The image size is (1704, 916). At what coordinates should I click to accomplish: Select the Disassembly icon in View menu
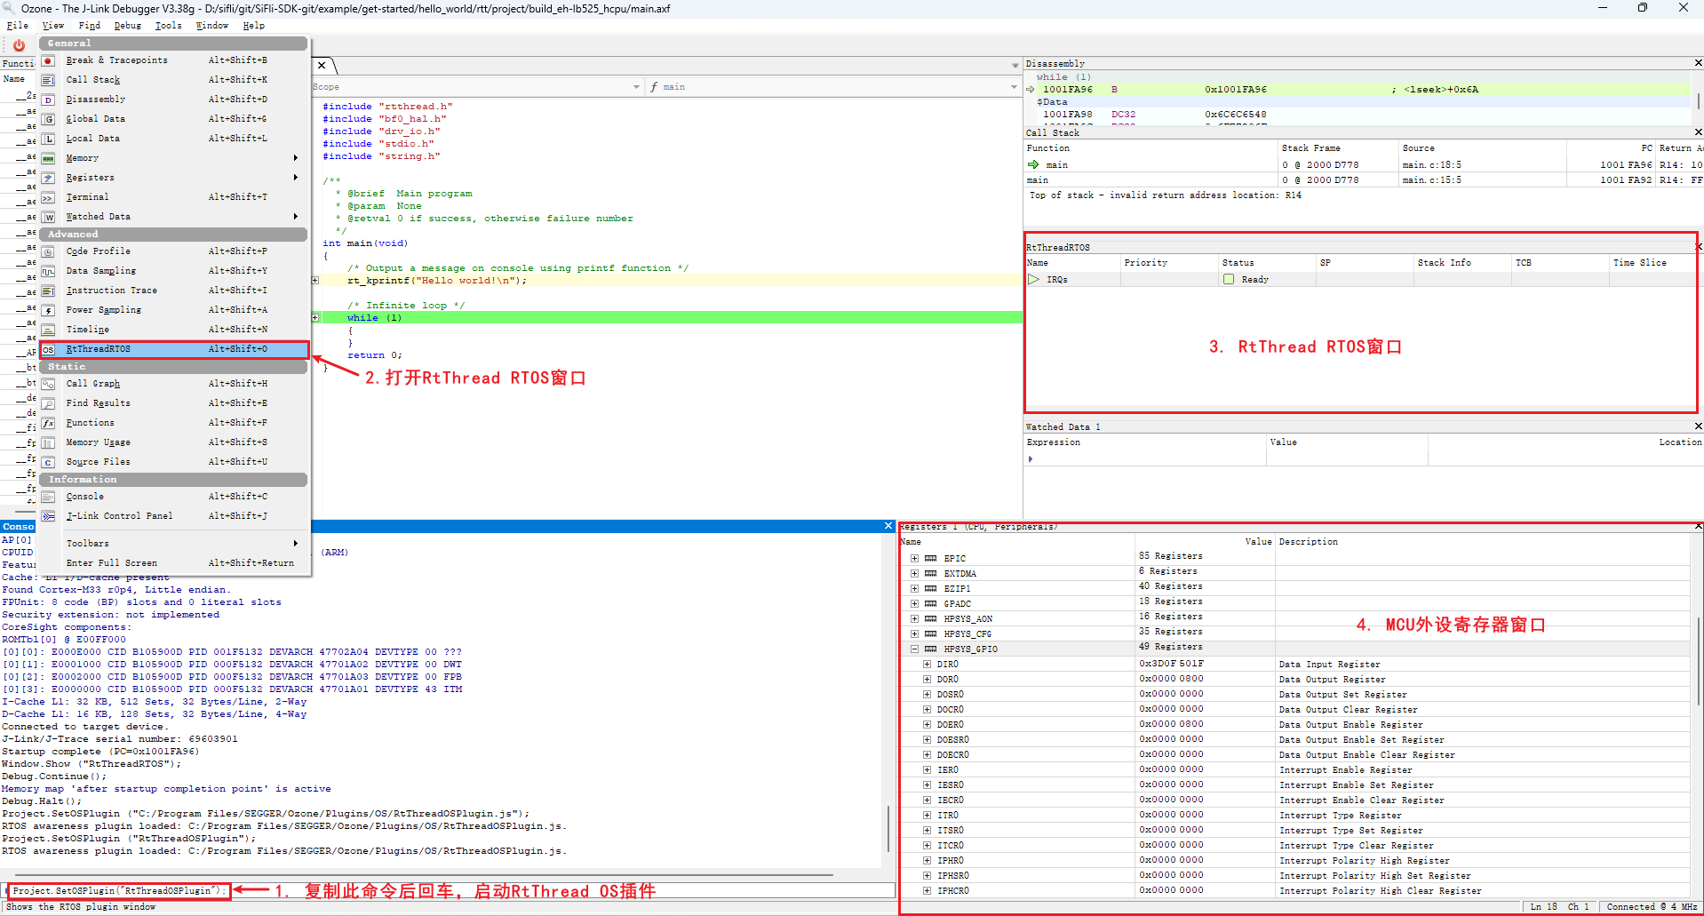click(49, 100)
